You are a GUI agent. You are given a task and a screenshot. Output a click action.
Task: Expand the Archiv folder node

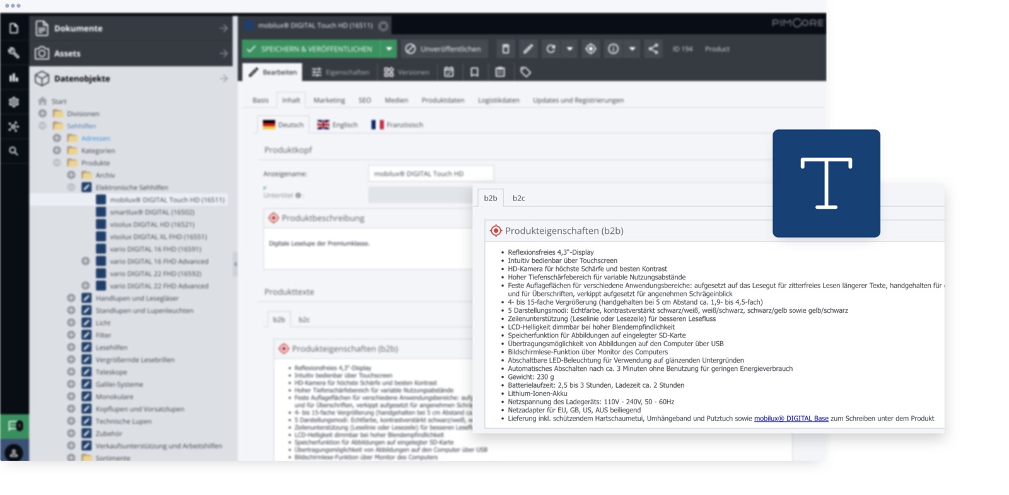(x=71, y=175)
